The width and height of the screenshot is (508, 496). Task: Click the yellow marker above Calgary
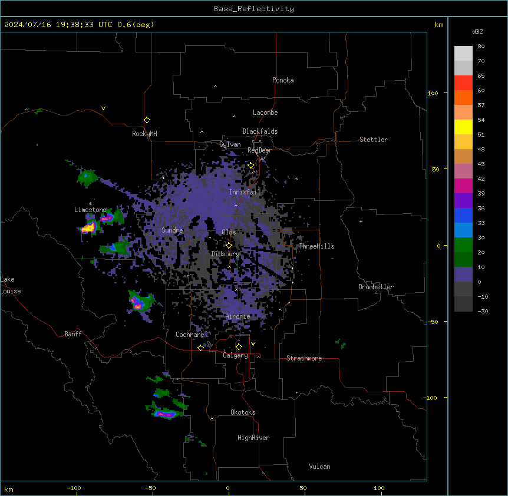[x=239, y=347]
